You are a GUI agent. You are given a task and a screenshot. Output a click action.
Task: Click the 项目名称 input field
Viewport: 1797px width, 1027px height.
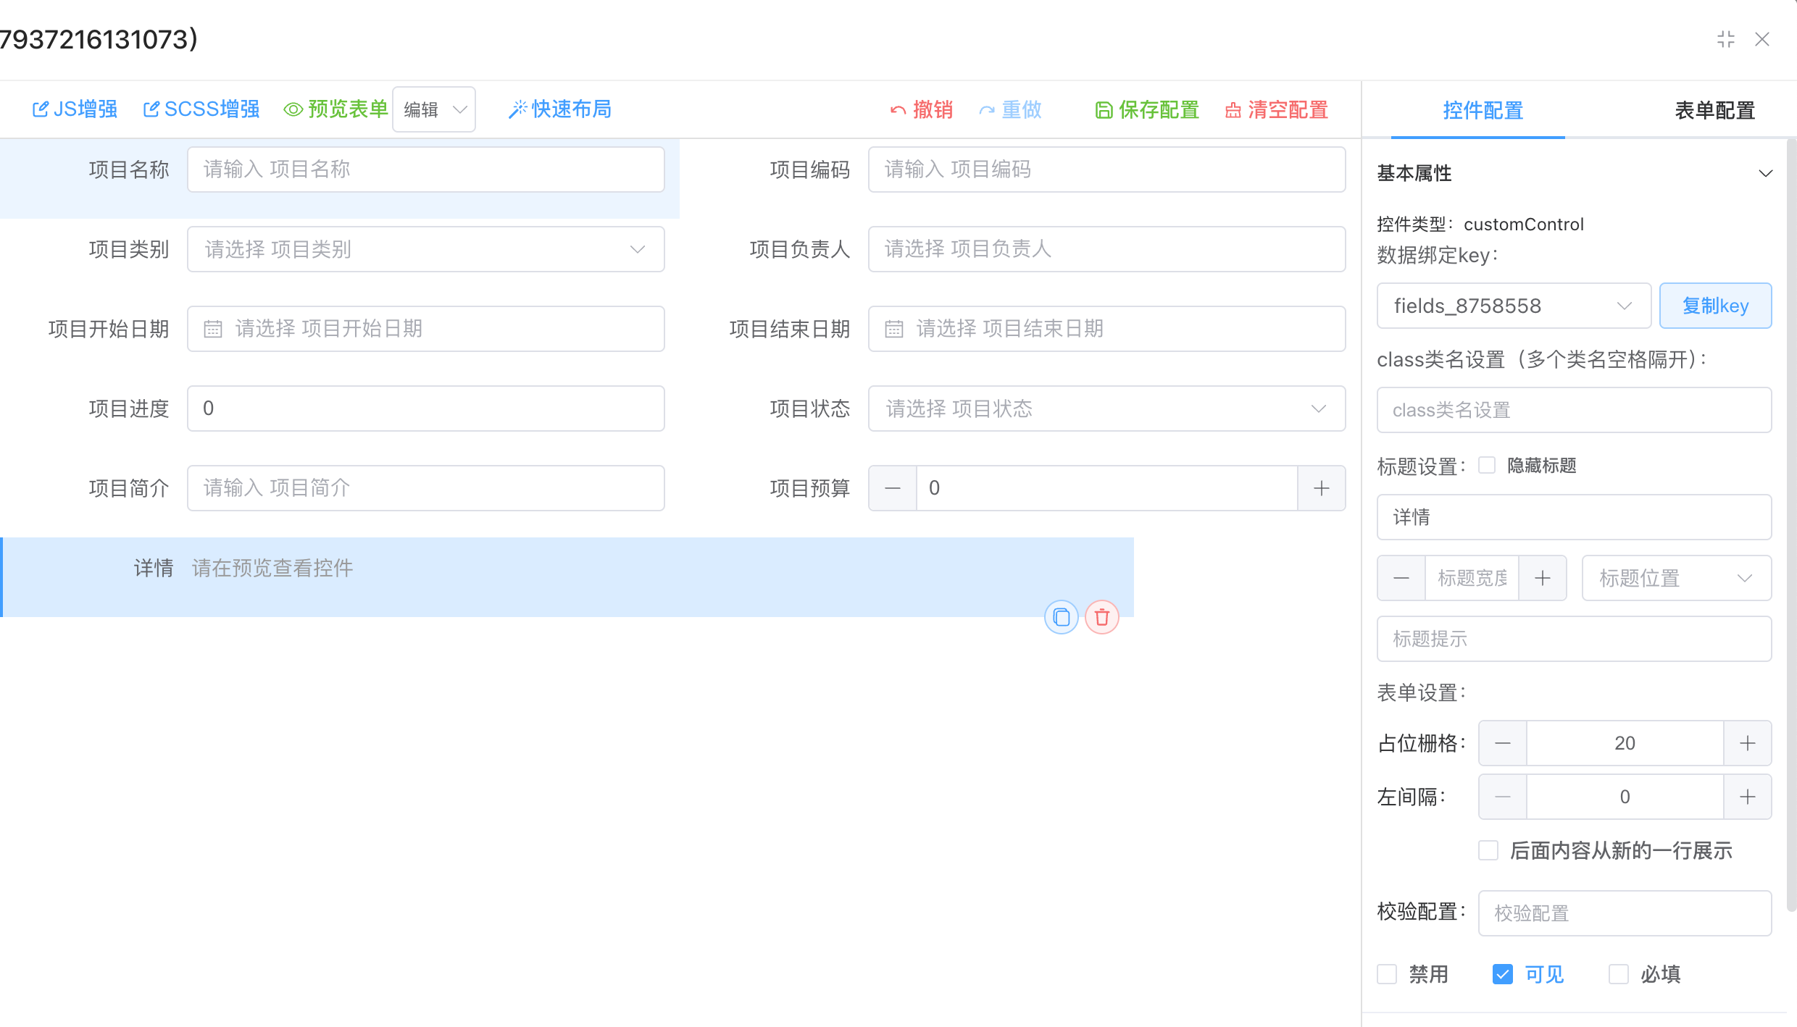425,169
